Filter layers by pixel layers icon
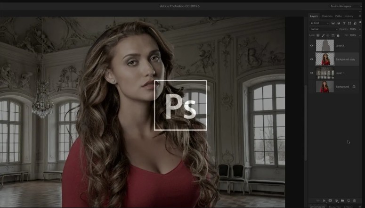The width and height of the screenshot is (365, 208). pyautogui.click(x=333, y=23)
